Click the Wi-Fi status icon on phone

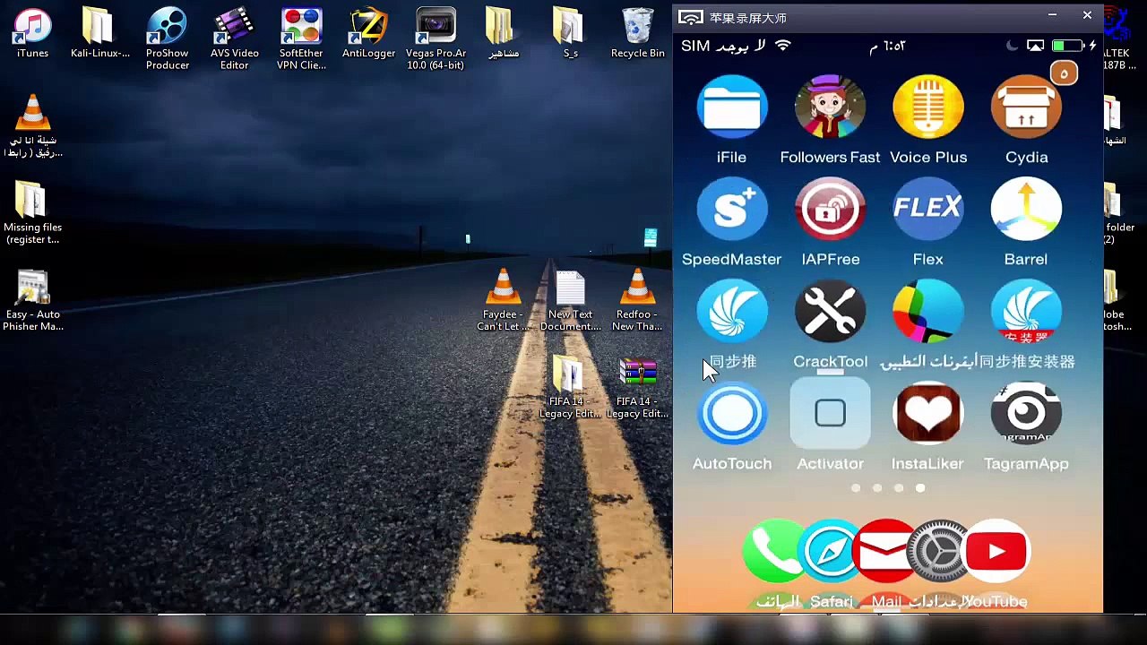pos(783,46)
